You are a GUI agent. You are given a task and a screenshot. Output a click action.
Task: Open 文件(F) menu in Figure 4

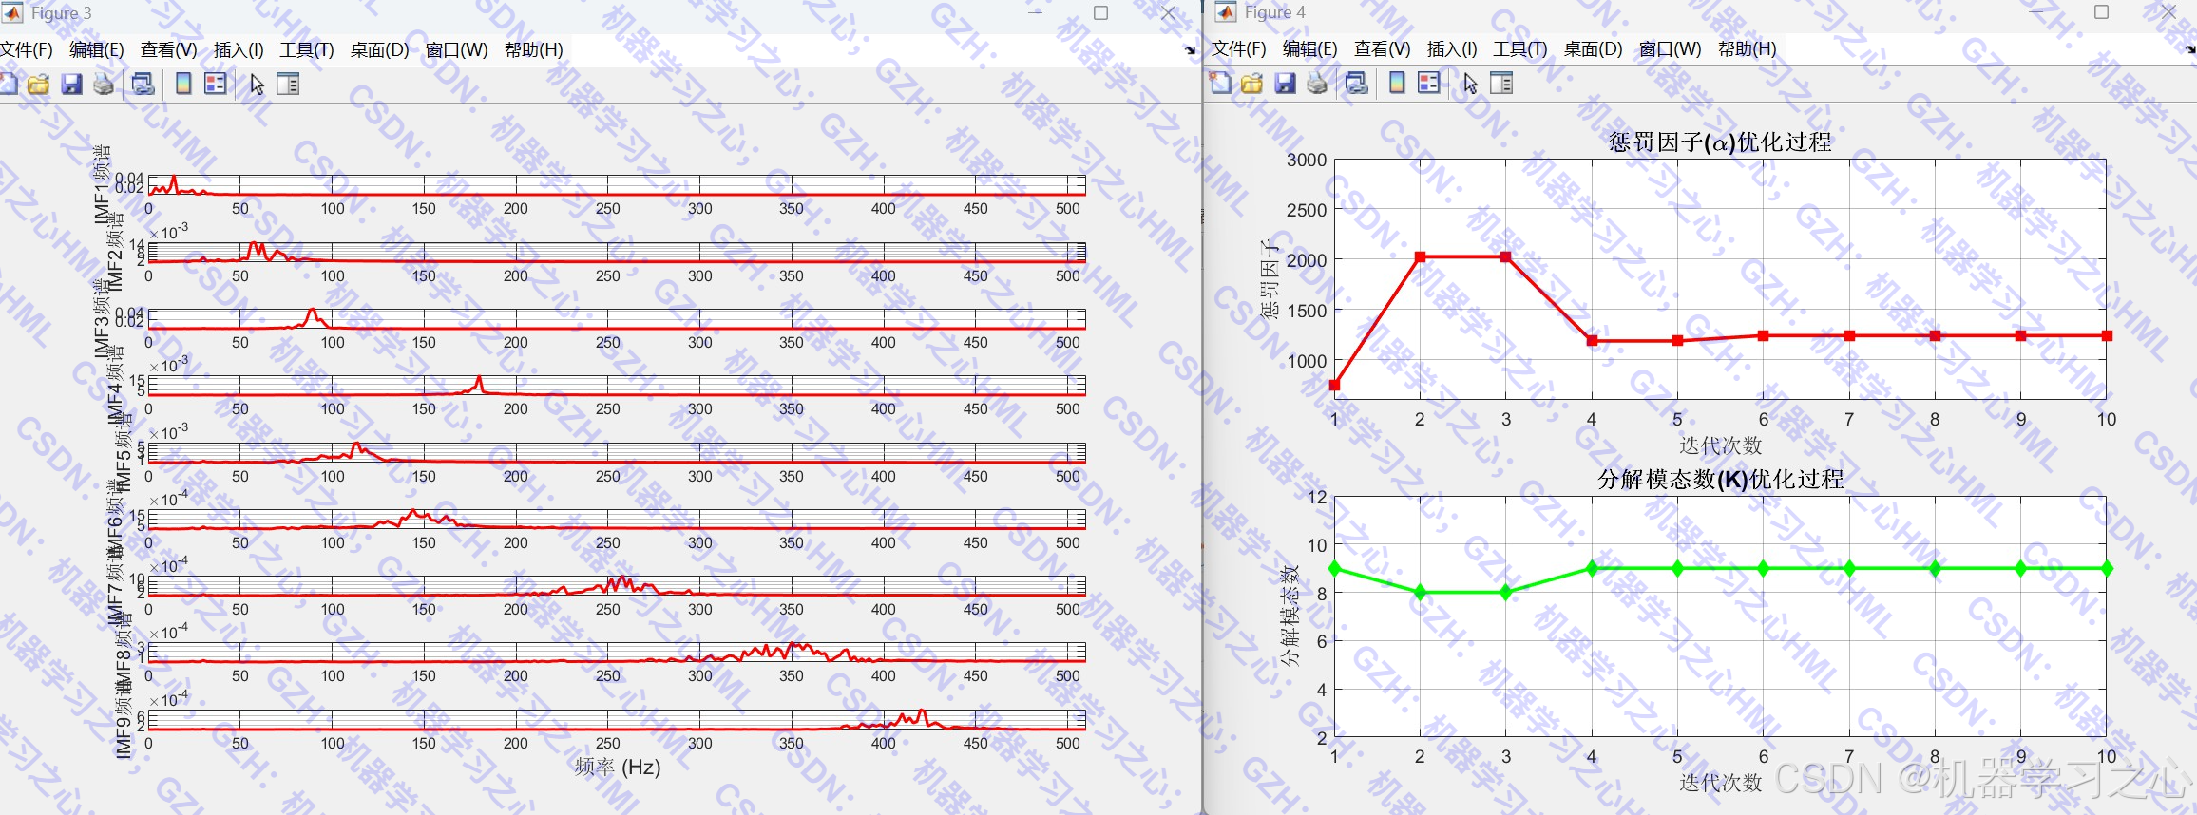click(x=1239, y=48)
